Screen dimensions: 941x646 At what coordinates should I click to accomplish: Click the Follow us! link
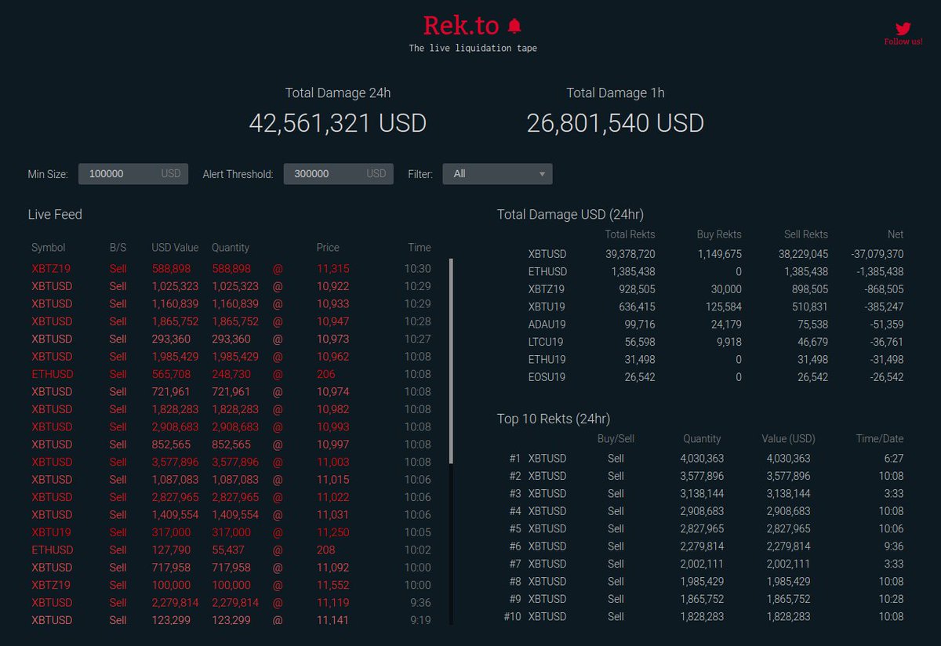(x=903, y=42)
